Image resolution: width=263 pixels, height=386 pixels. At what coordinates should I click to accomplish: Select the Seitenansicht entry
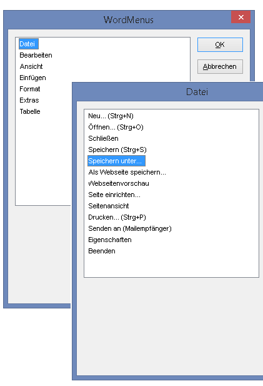coord(109,206)
